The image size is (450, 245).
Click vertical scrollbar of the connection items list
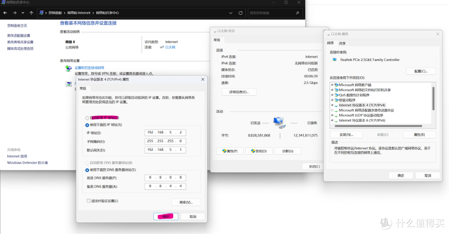tap(434, 98)
